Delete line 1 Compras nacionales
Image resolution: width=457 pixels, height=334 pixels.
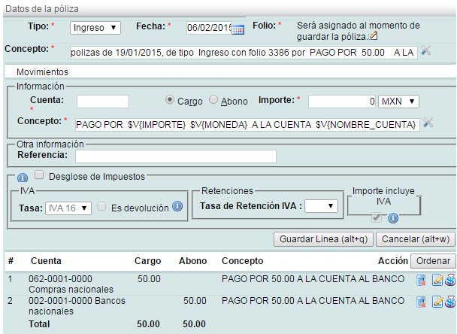[x=421, y=281]
